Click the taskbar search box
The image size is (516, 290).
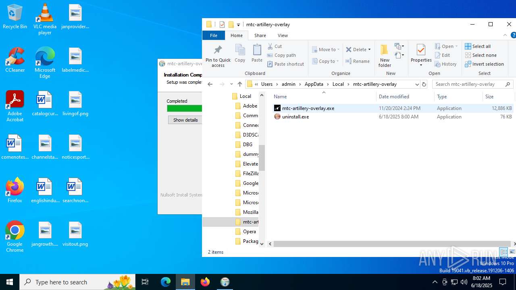coord(77,282)
